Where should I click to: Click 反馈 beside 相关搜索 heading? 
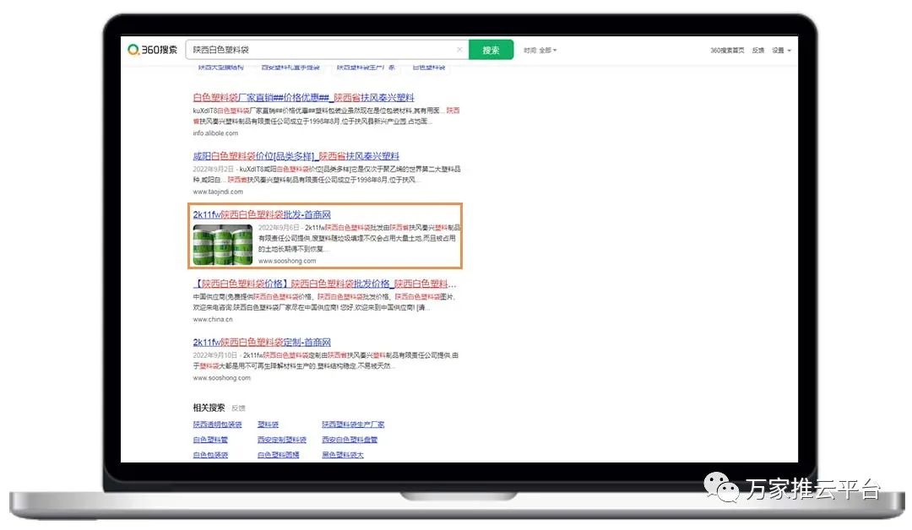238,408
